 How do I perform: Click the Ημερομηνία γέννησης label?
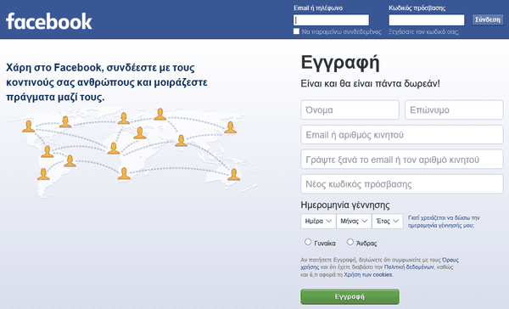[x=345, y=205]
